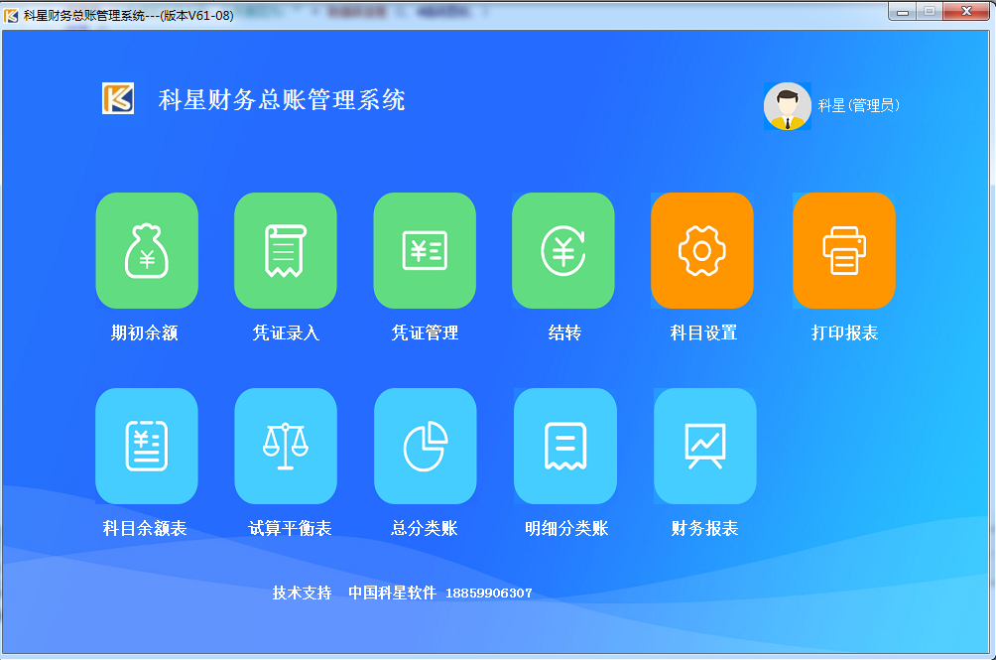This screenshot has height=660, width=996.
Task: Click the 科星财务总账管理系统 title text
Action: 282,100
